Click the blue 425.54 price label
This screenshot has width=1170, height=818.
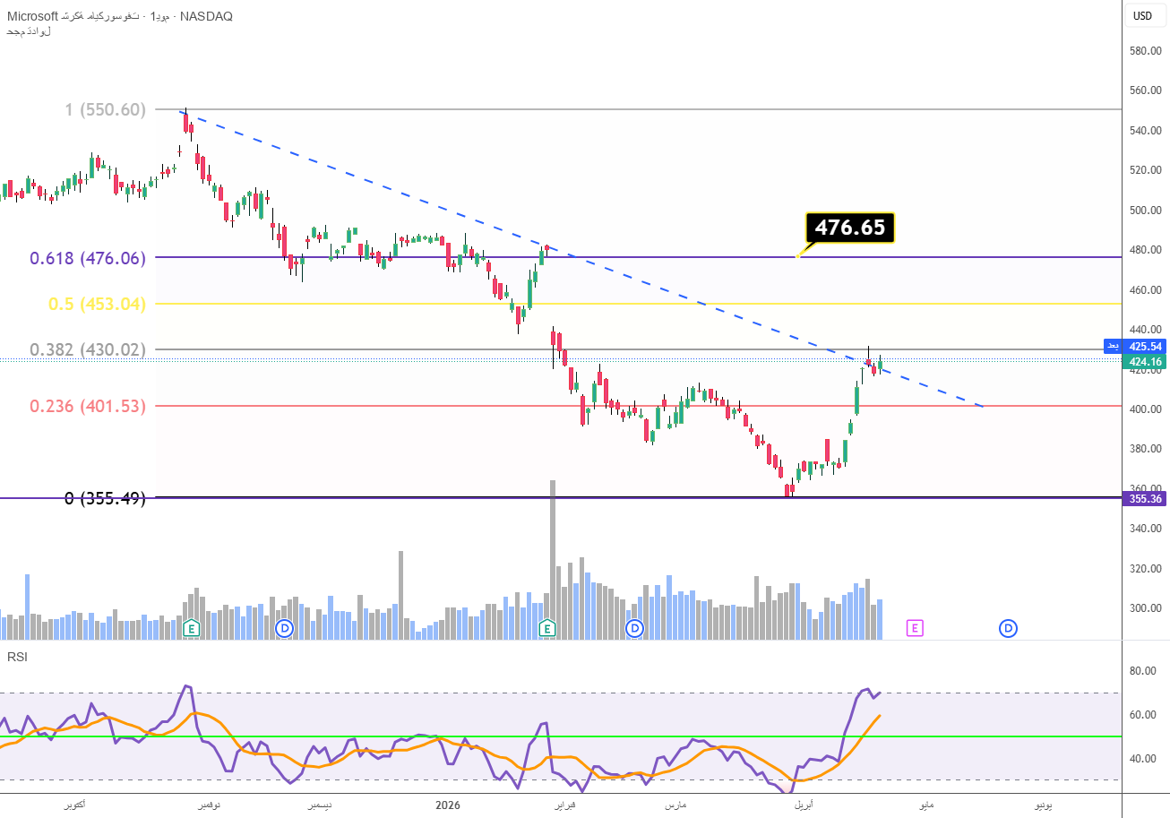click(1145, 346)
